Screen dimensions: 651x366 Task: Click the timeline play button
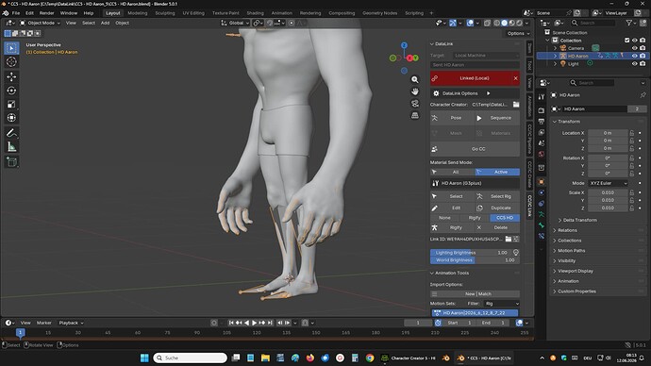254,323
